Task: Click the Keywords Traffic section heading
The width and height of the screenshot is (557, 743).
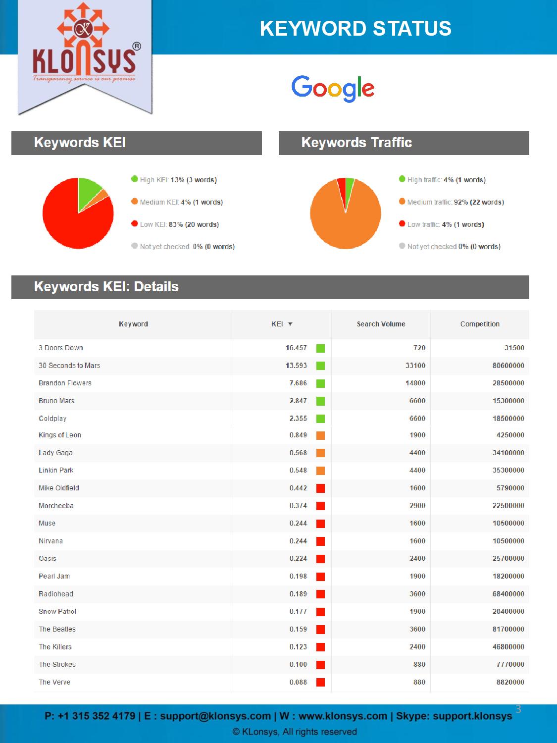Action: pyautogui.click(x=356, y=143)
